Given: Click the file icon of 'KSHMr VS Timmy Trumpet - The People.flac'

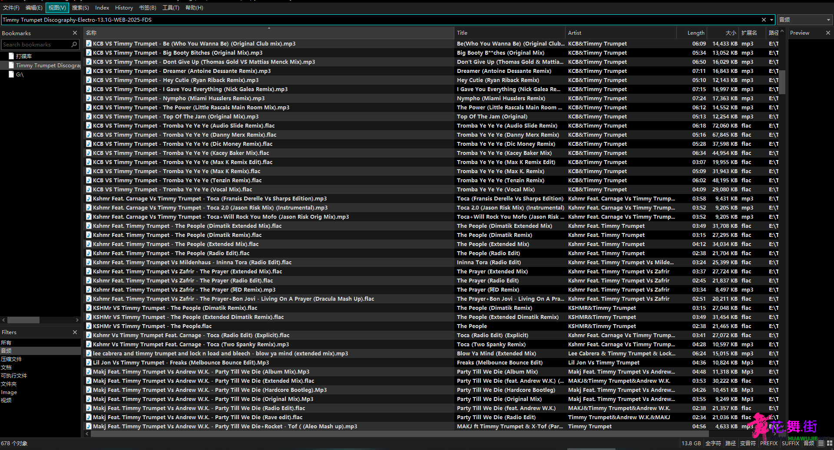Looking at the screenshot, I should 89,326.
